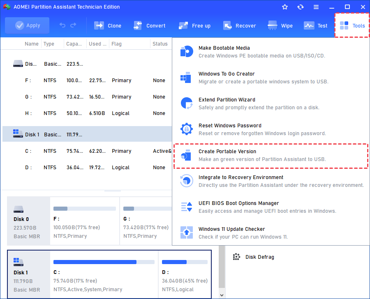The width and height of the screenshot is (370, 299).
Task: Select partition D: row in list
Action: (87, 168)
